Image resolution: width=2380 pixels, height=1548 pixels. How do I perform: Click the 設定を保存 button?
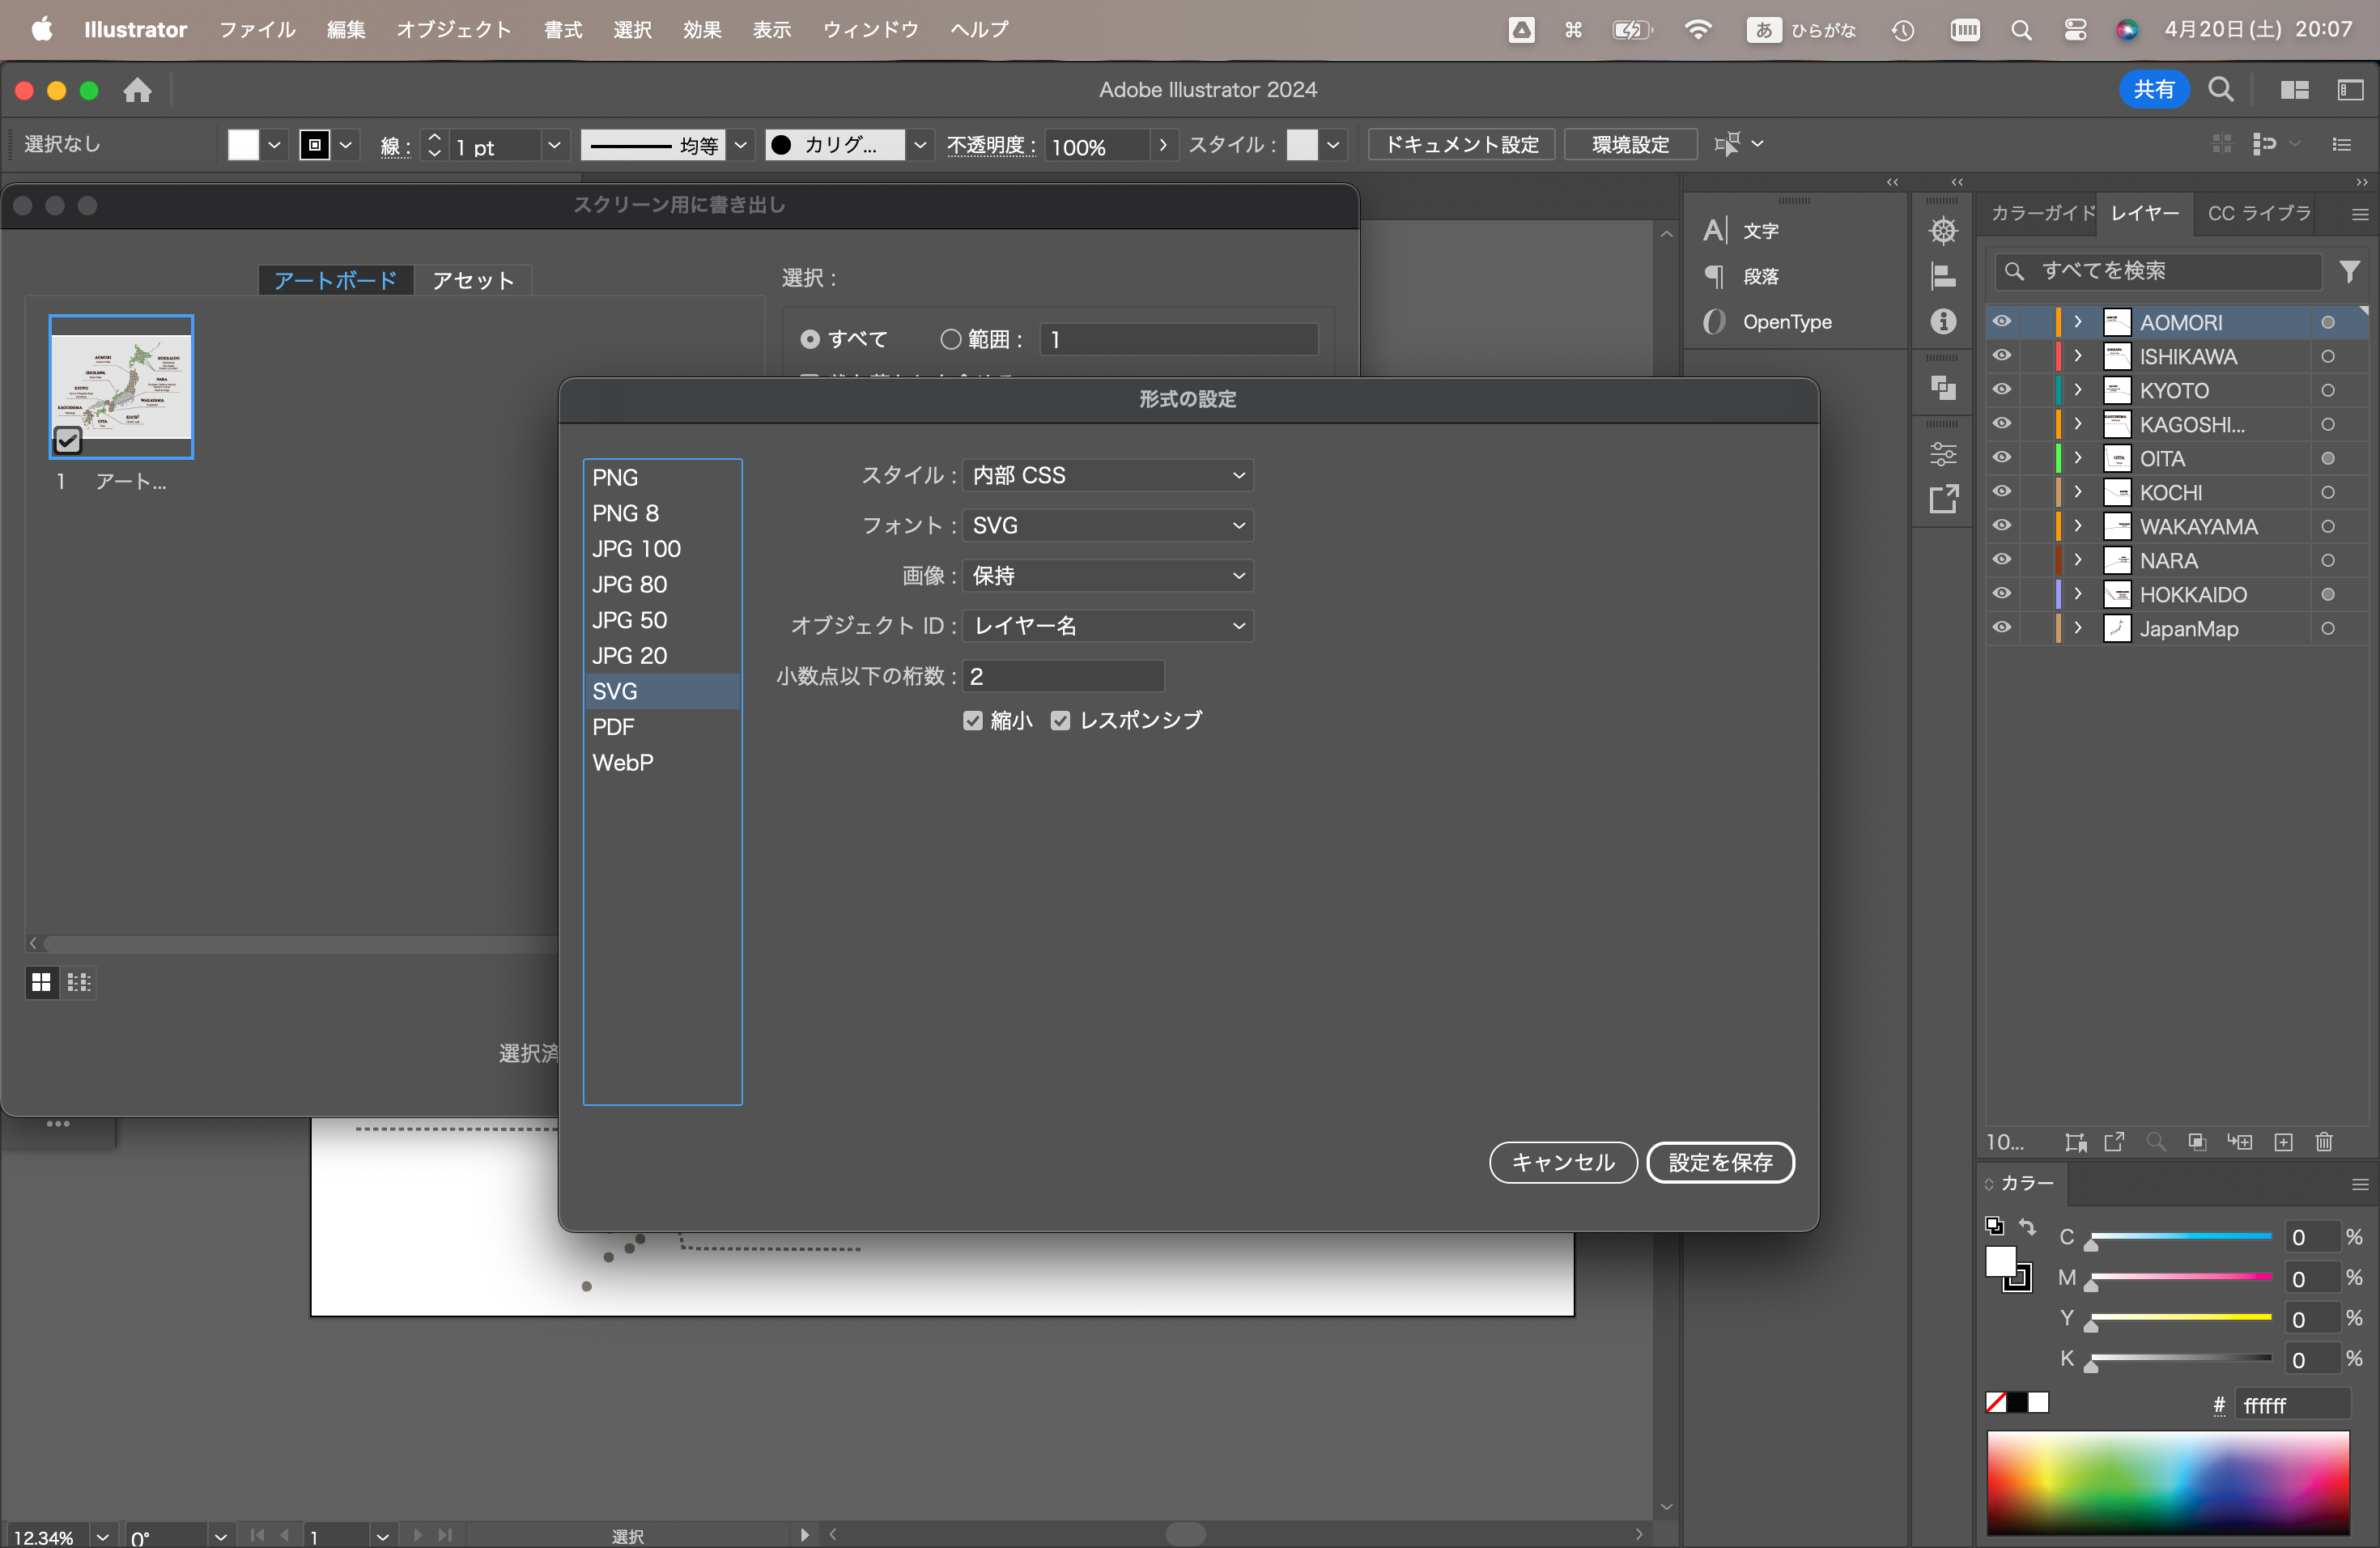pos(1720,1162)
